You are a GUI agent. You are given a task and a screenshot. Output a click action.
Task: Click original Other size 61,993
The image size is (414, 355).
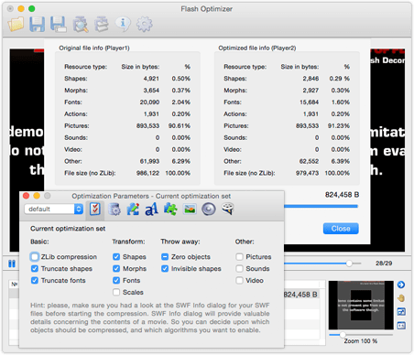tap(149, 161)
